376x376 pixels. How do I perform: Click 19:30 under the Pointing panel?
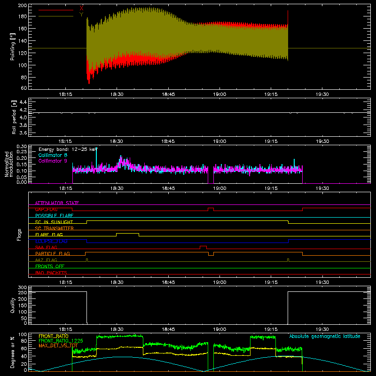pos(322,94)
